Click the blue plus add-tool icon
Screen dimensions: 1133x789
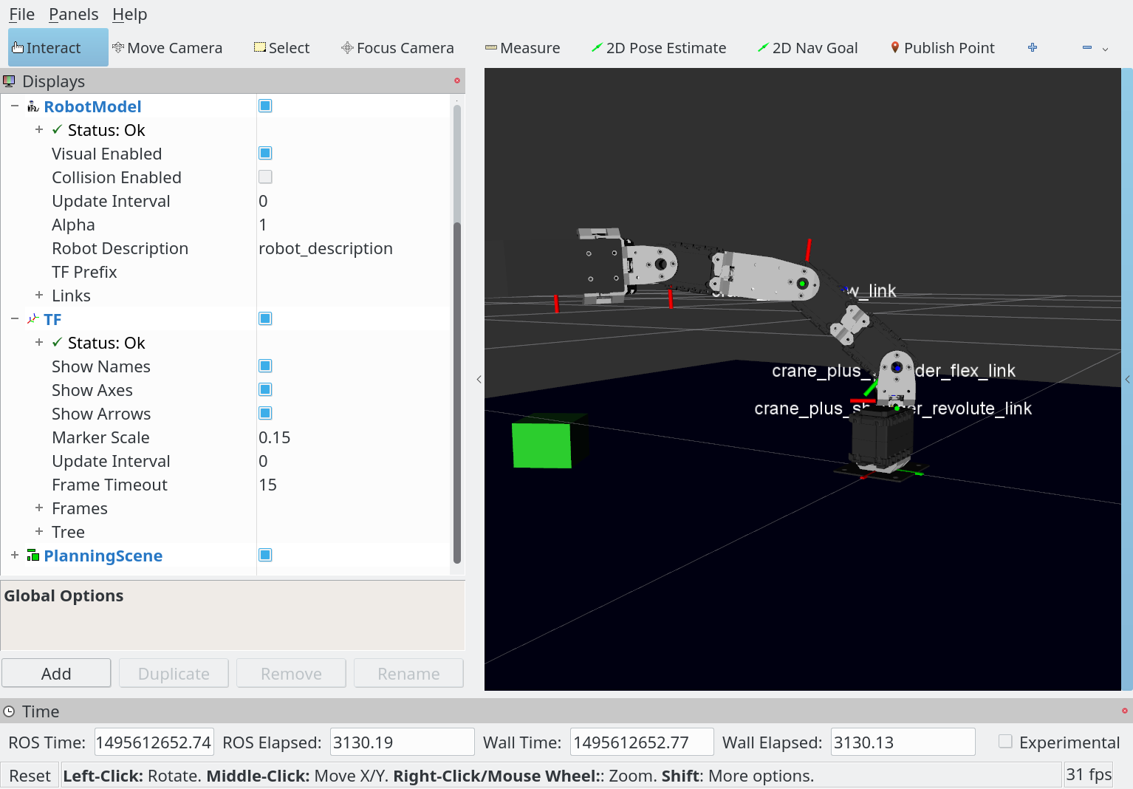point(1033,47)
